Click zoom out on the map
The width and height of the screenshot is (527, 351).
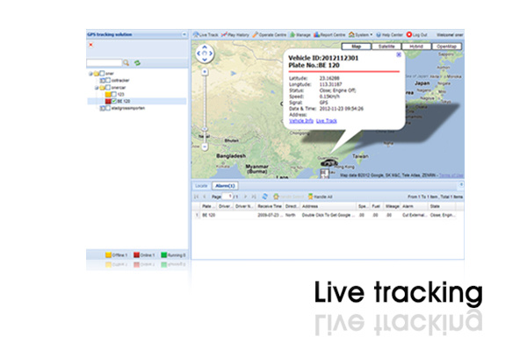[205, 147]
